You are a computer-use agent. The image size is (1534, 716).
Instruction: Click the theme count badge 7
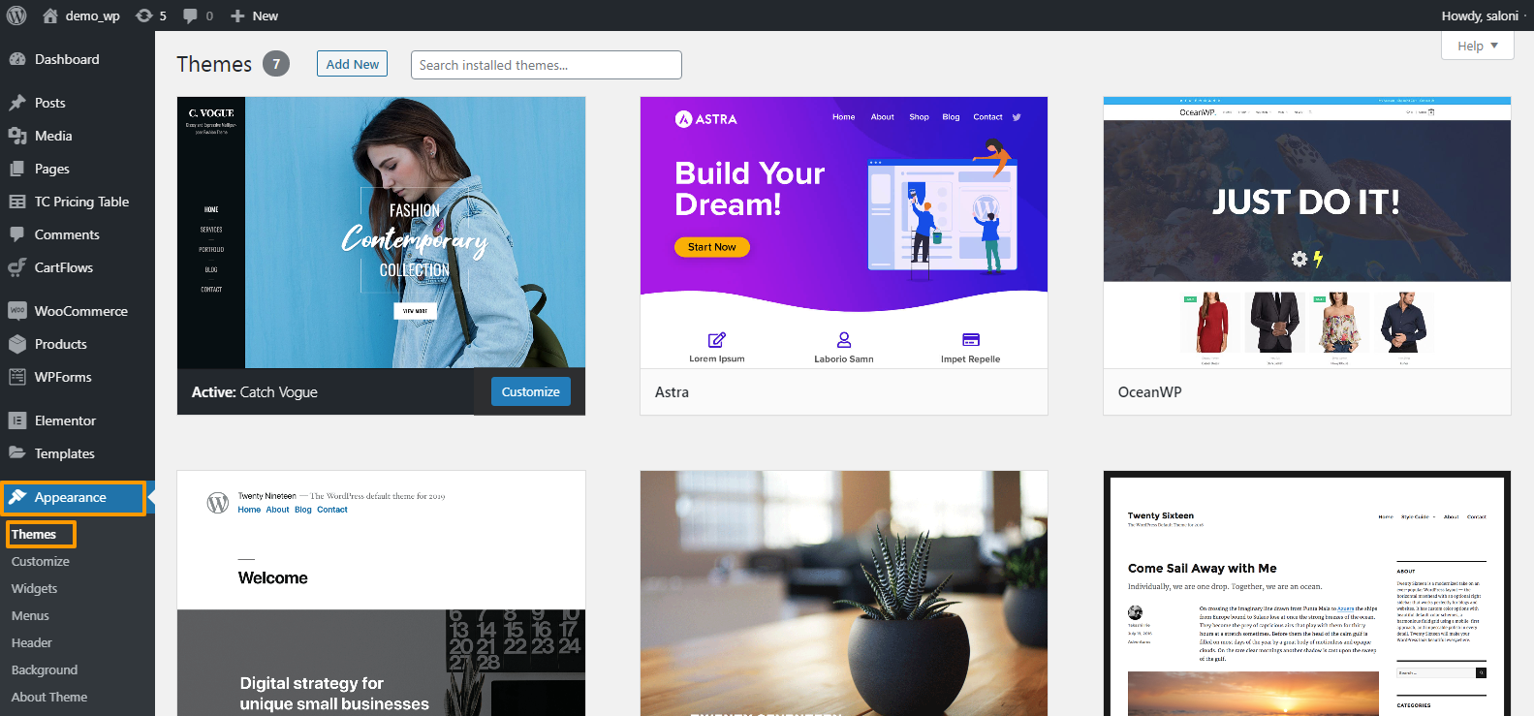pyautogui.click(x=276, y=64)
